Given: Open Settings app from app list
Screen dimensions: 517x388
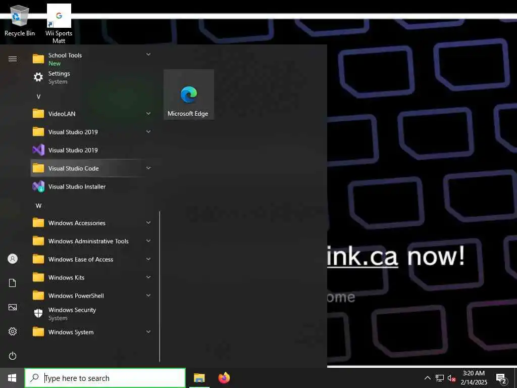Looking at the screenshot, I should point(92,77).
